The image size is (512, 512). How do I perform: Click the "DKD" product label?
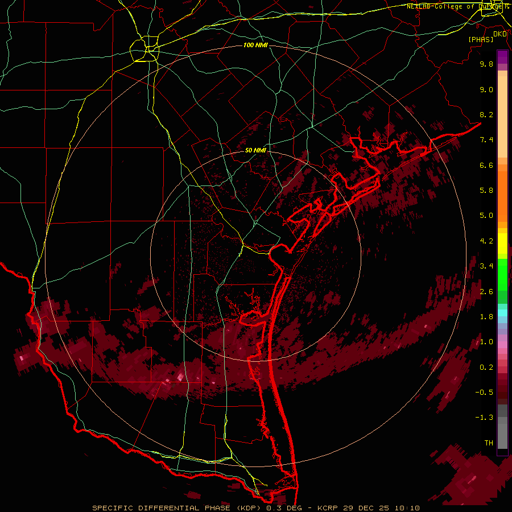[500, 34]
